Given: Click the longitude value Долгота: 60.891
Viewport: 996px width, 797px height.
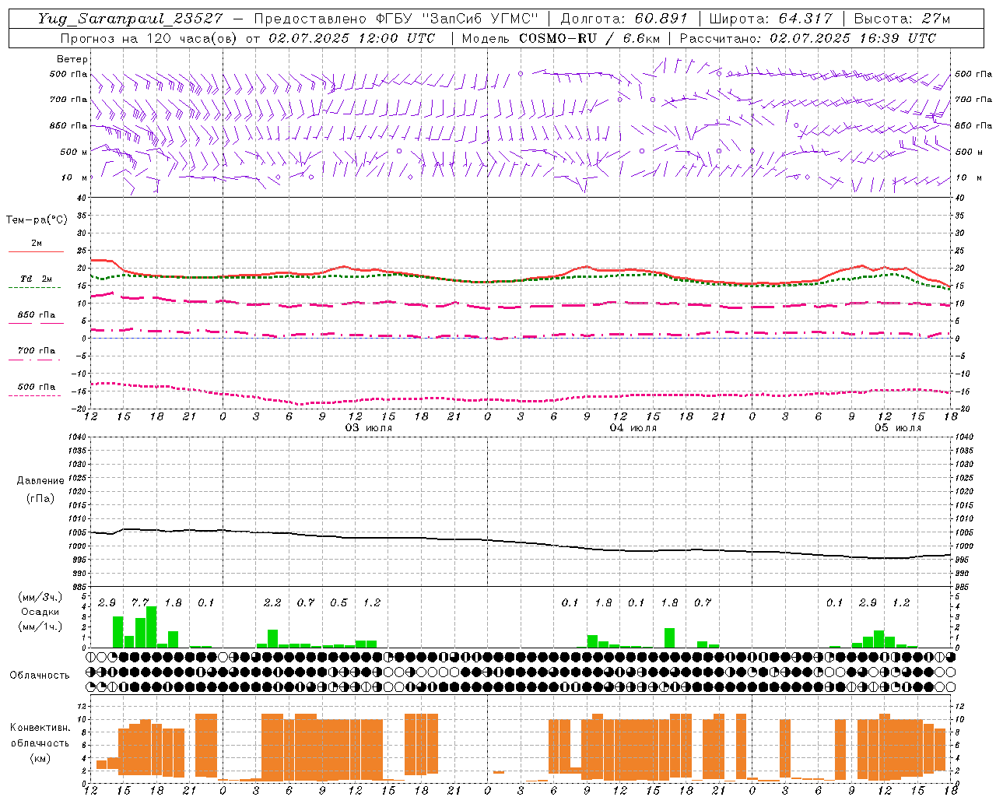Looking at the screenshot, I should click(623, 19).
